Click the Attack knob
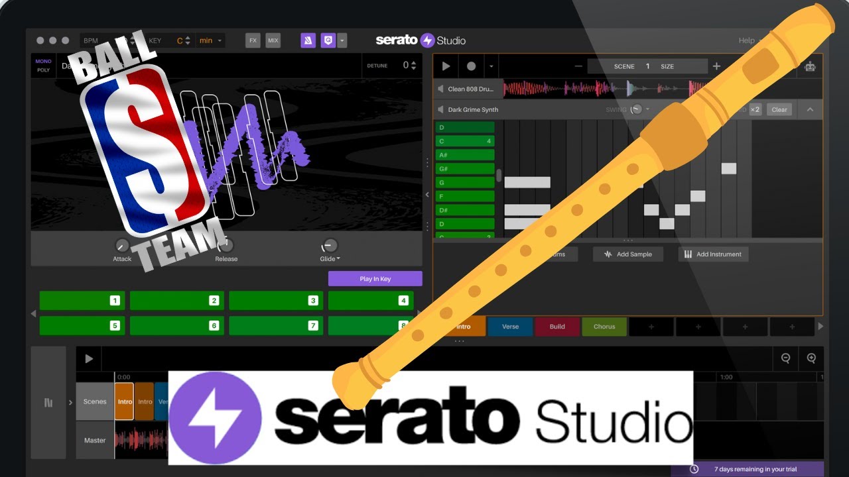Image resolution: width=849 pixels, height=477 pixels. click(x=121, y=245)
